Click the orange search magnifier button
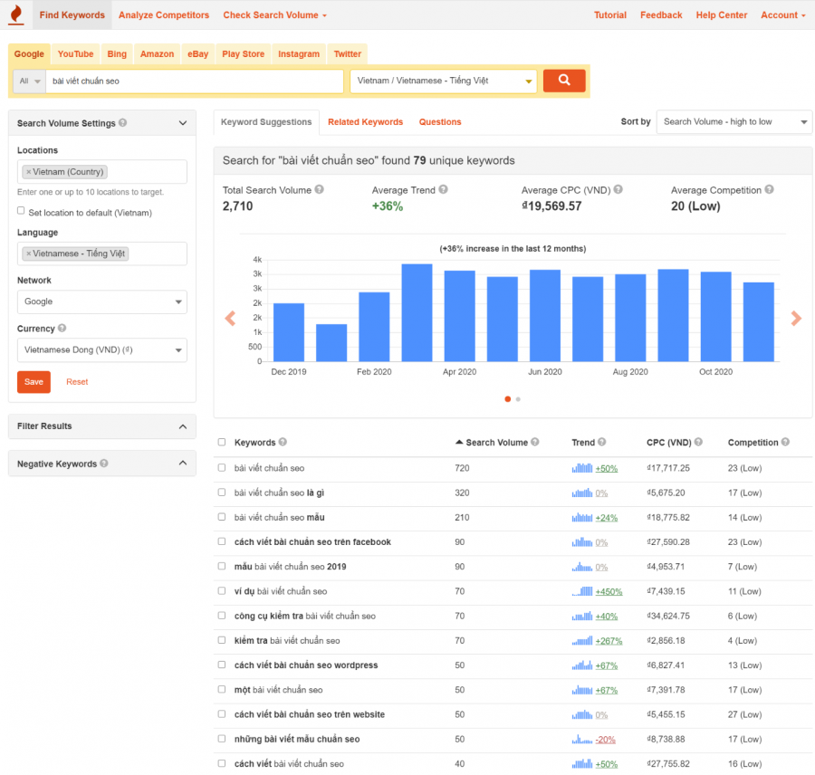Viewport: 815px width, 775px height. click(x=564, y=81)
